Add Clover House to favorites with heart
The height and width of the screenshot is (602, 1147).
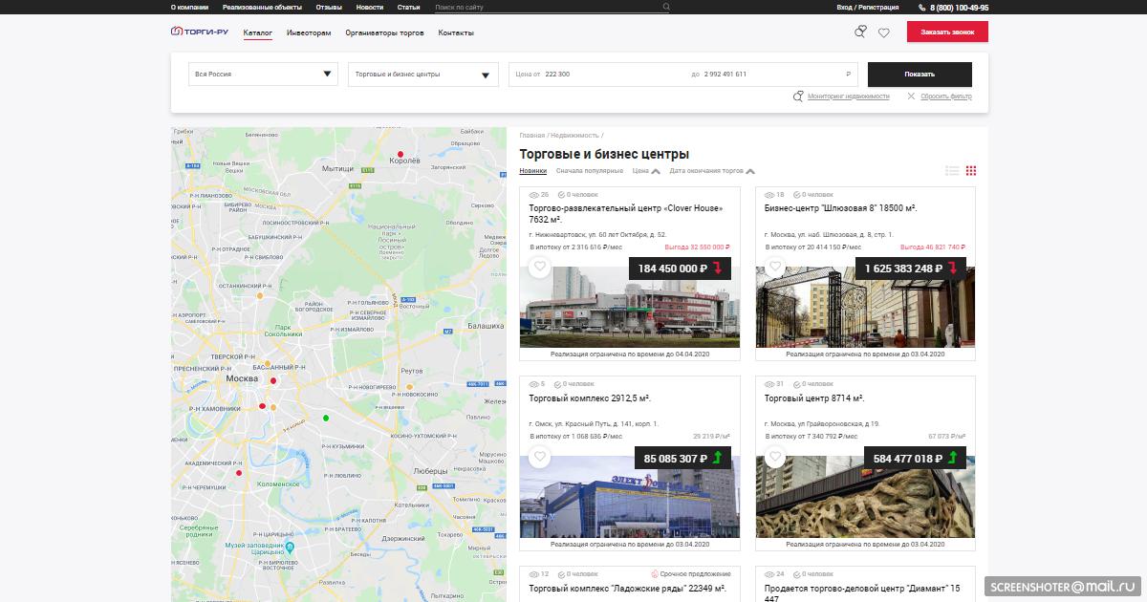[540, 268]
